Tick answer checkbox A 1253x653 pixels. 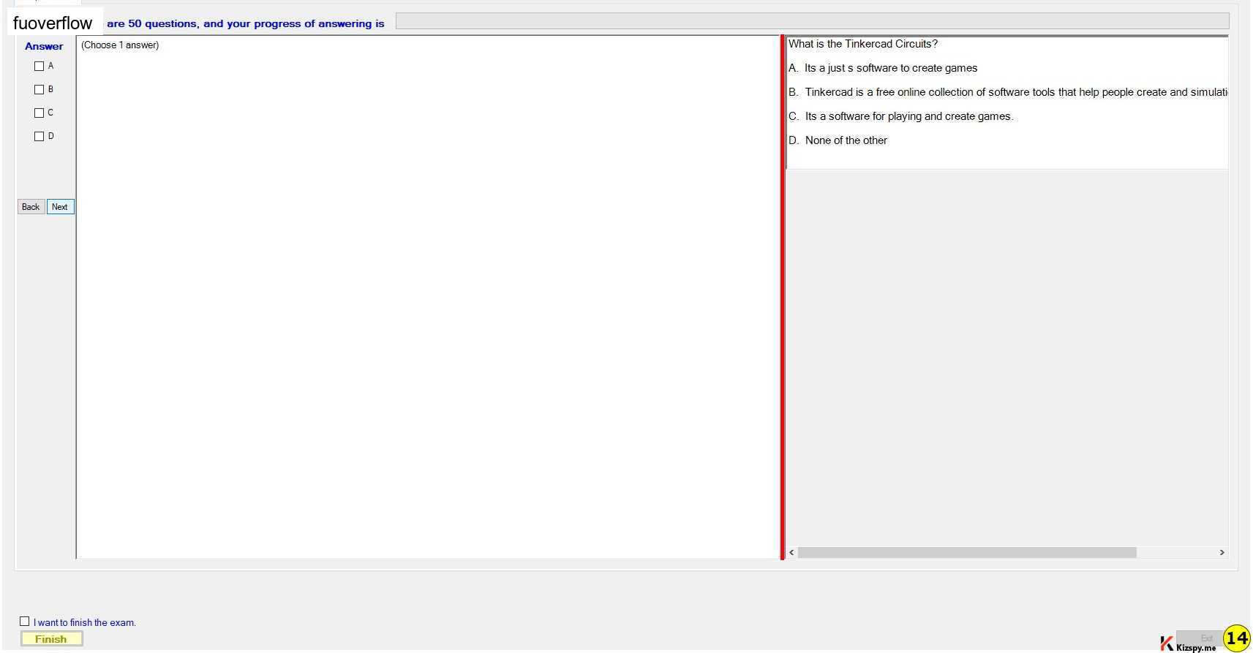click(39, 66)
